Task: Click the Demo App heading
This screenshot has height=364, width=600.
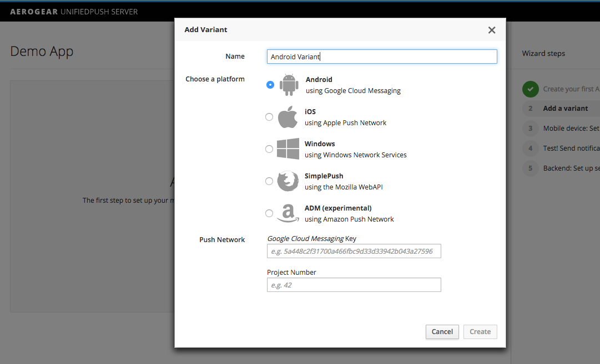Action: pyautogui.click(x=42, y=51)
